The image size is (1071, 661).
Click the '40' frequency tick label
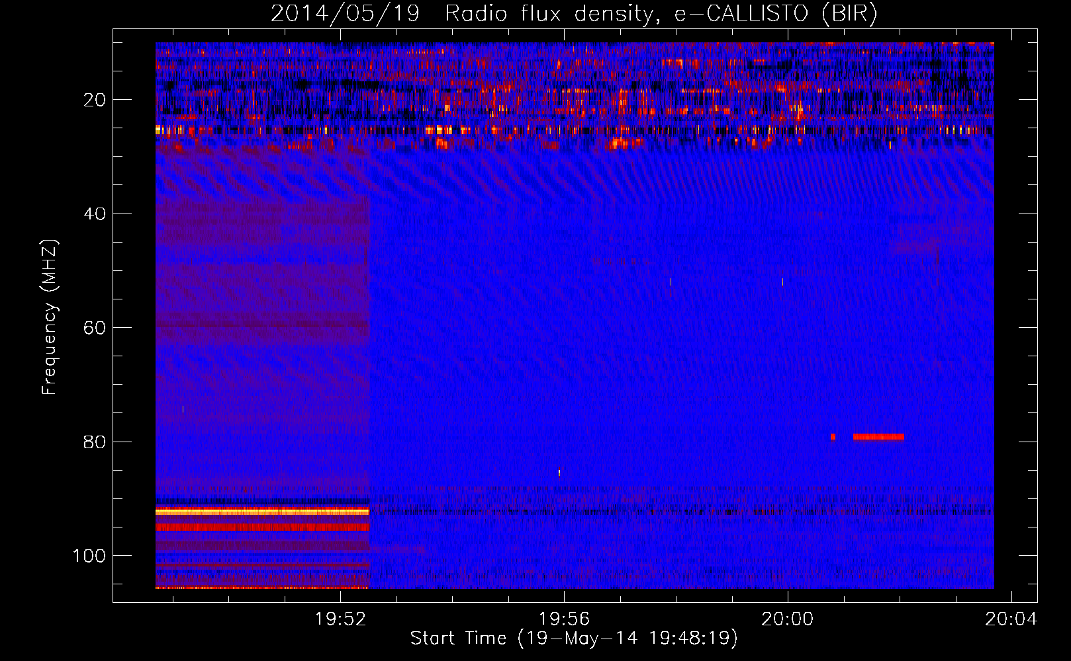pyautogui.click(x=95, y=214)
